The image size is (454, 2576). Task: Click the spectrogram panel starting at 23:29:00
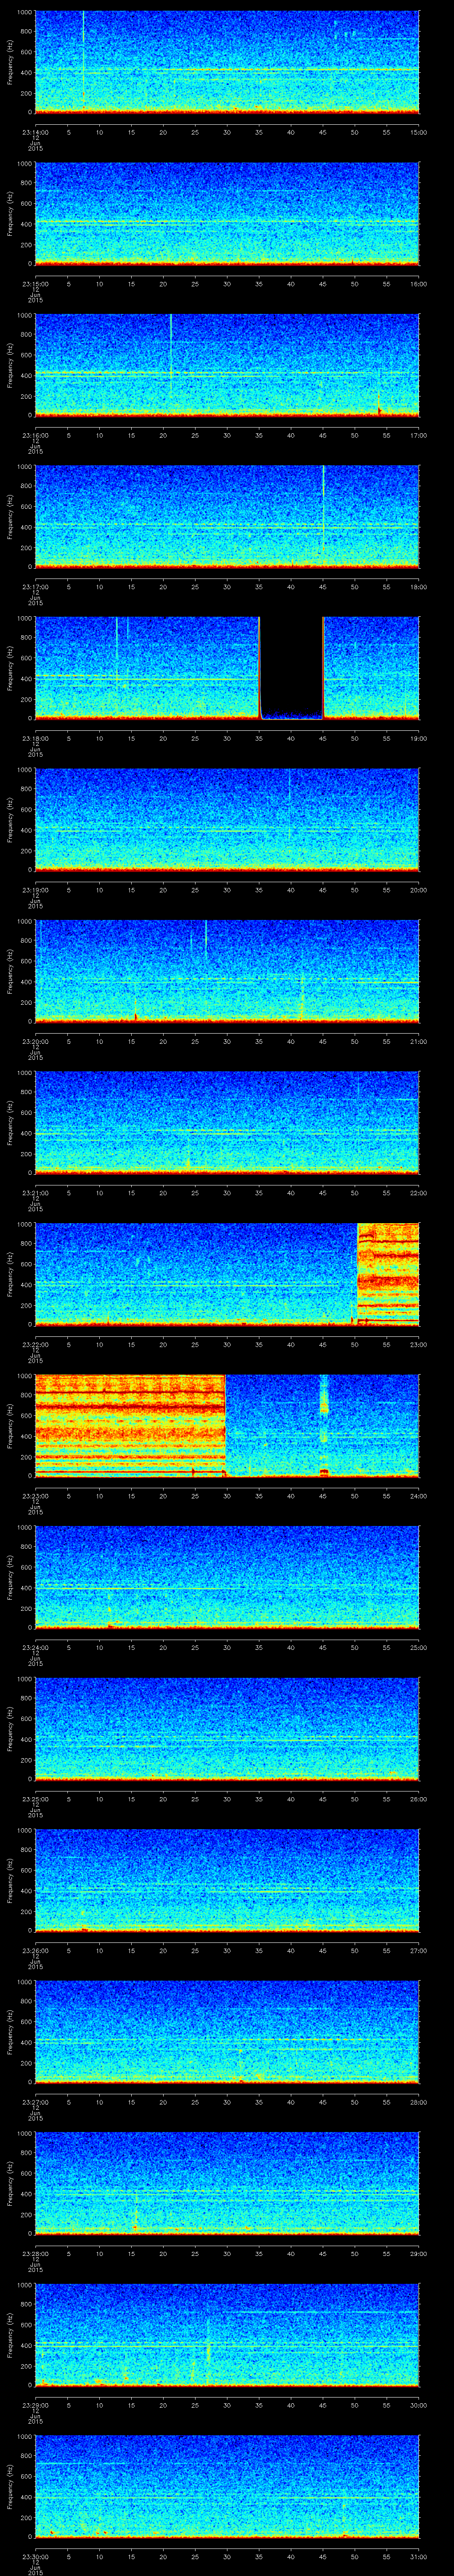click(227, 2335)
